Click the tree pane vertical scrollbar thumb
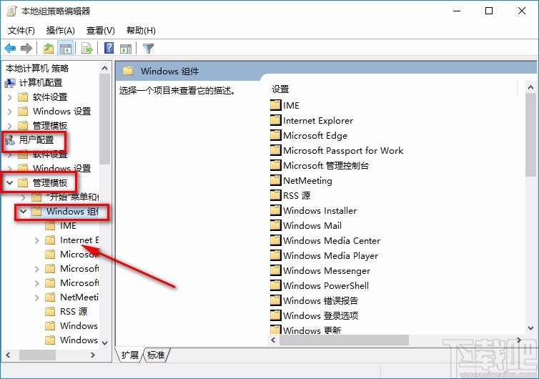 [x=105, y=119]
